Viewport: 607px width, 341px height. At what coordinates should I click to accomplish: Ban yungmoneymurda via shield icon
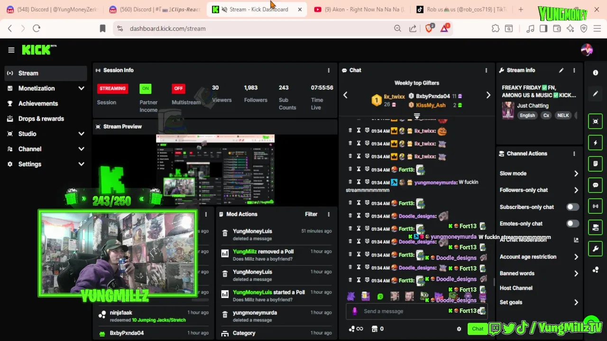[x=367, y=182]
